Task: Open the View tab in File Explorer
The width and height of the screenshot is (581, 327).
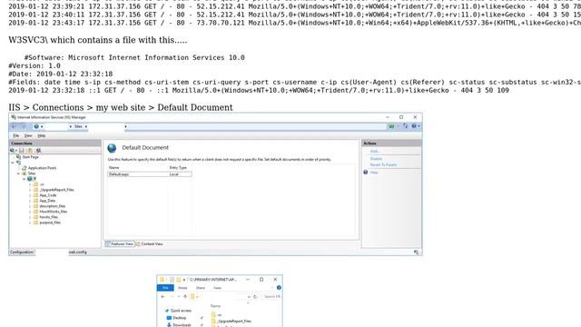Action: coord(217,288)
